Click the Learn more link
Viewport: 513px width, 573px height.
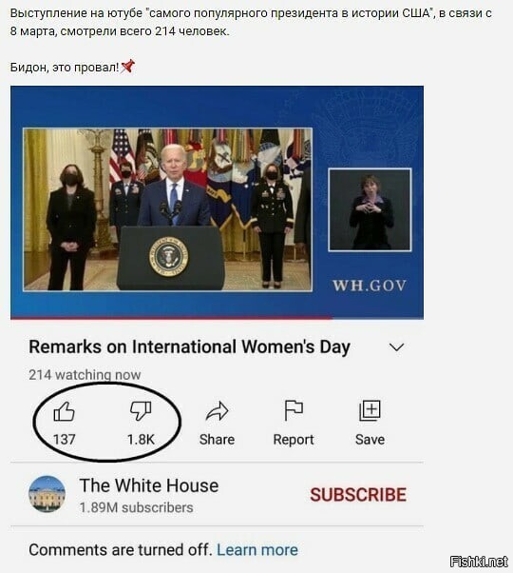(x=257, y=549)
